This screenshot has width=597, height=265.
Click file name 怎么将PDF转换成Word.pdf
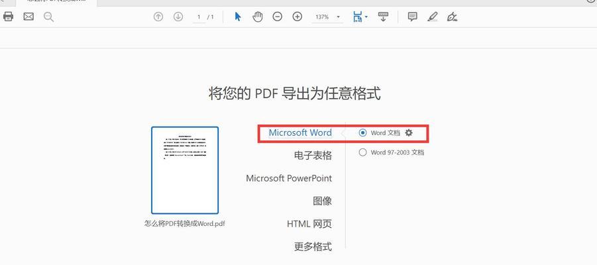[x=185, y=223]
